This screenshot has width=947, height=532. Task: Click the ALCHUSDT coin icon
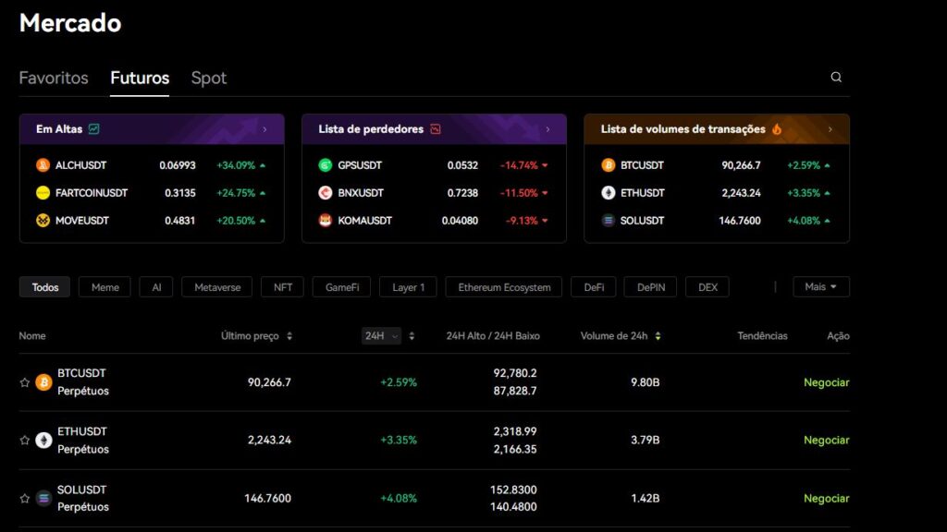point(43,165)
